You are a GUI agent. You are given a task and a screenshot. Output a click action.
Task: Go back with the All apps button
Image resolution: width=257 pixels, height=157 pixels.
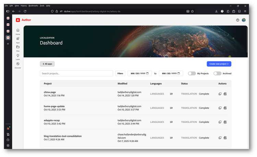47,64
